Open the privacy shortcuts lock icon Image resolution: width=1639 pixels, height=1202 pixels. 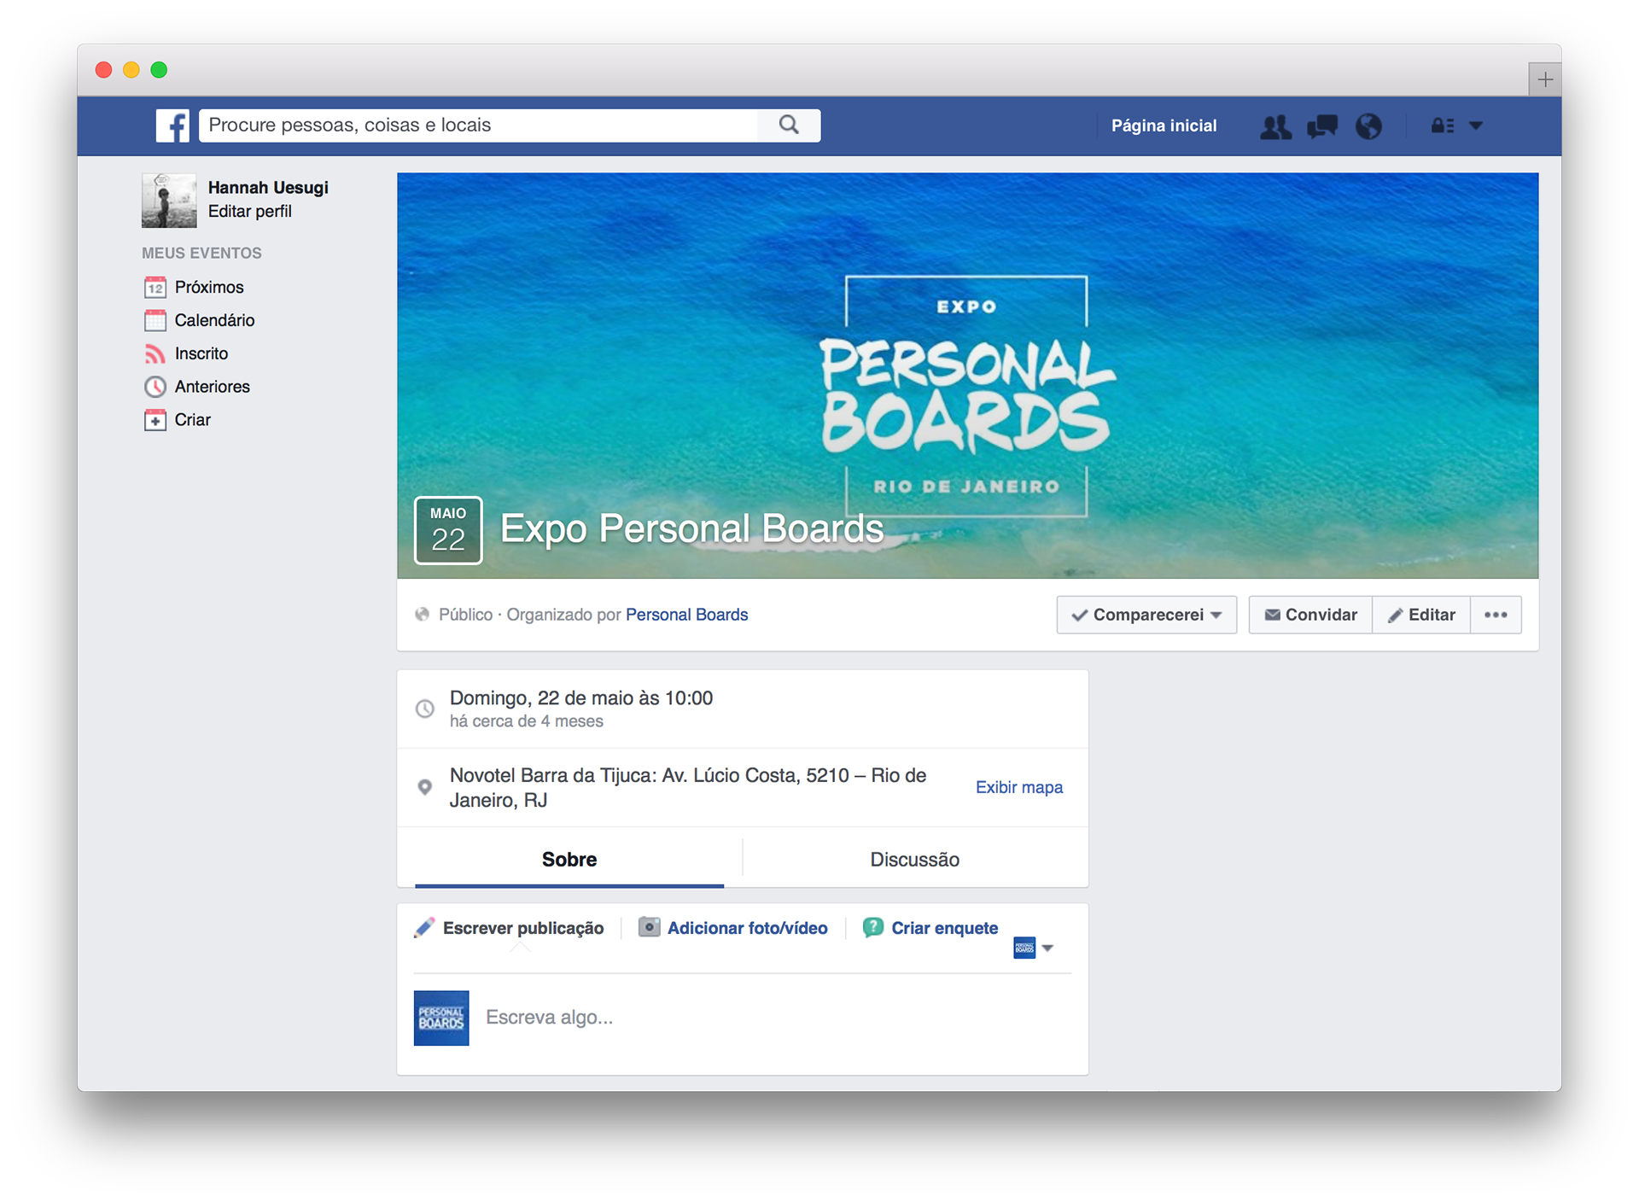1443,125
